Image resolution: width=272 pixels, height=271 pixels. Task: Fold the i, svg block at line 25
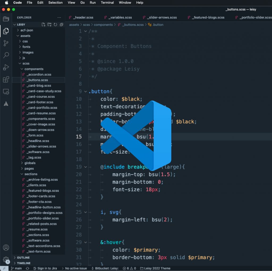click(86, 212)
